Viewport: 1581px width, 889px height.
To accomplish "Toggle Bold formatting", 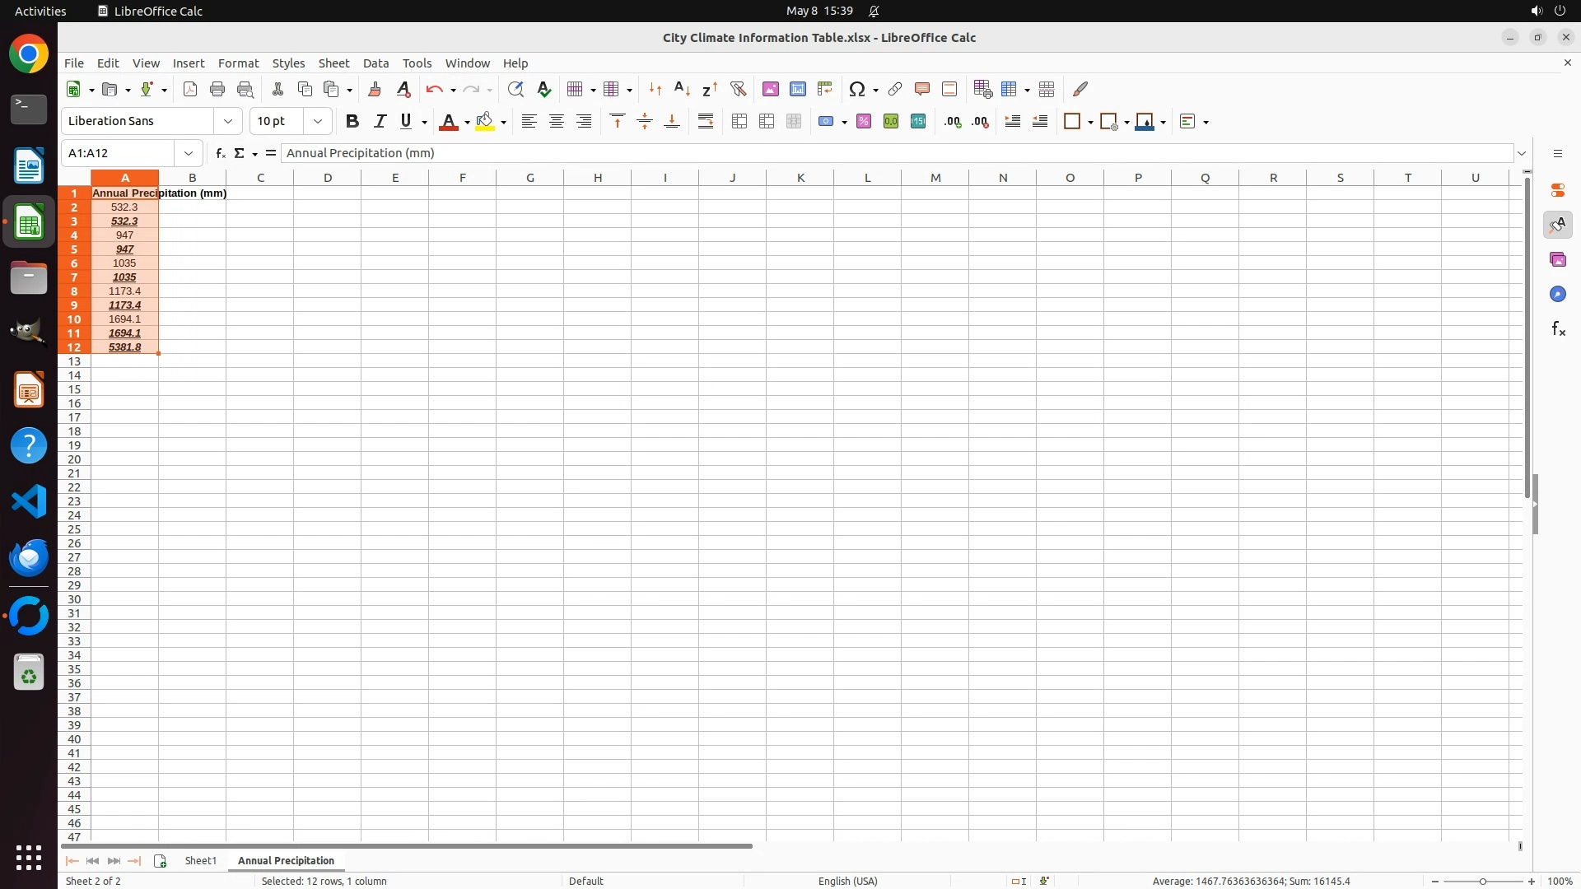I will click(352, 121).
